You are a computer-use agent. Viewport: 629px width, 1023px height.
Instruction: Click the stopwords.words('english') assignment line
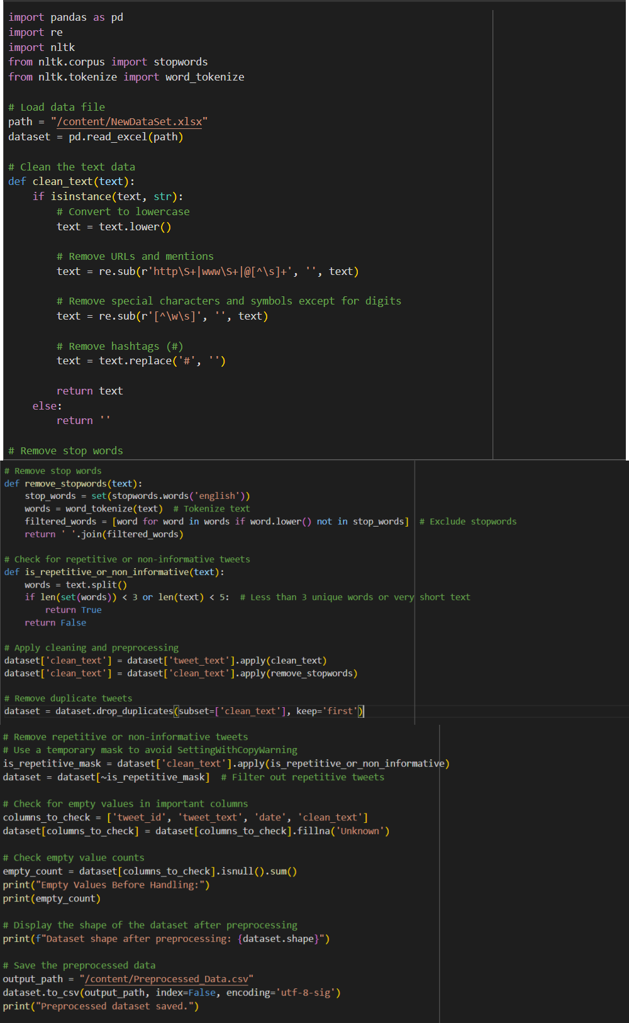coord(137,496)
